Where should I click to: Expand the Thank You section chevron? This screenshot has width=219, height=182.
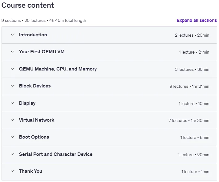[12, 171]
